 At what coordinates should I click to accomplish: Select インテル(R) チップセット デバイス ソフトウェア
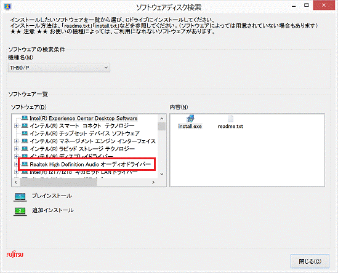coord(84,133)
